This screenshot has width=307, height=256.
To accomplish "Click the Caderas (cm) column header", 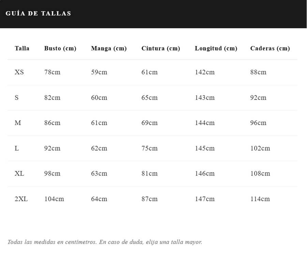I will coord(270,48).
